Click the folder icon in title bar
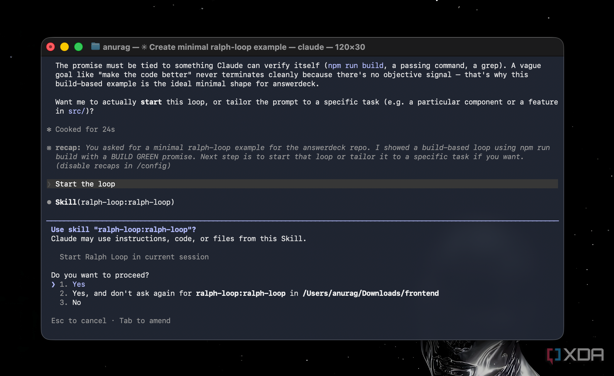Viewport: 614px width, 376px height. pos(96,46)
